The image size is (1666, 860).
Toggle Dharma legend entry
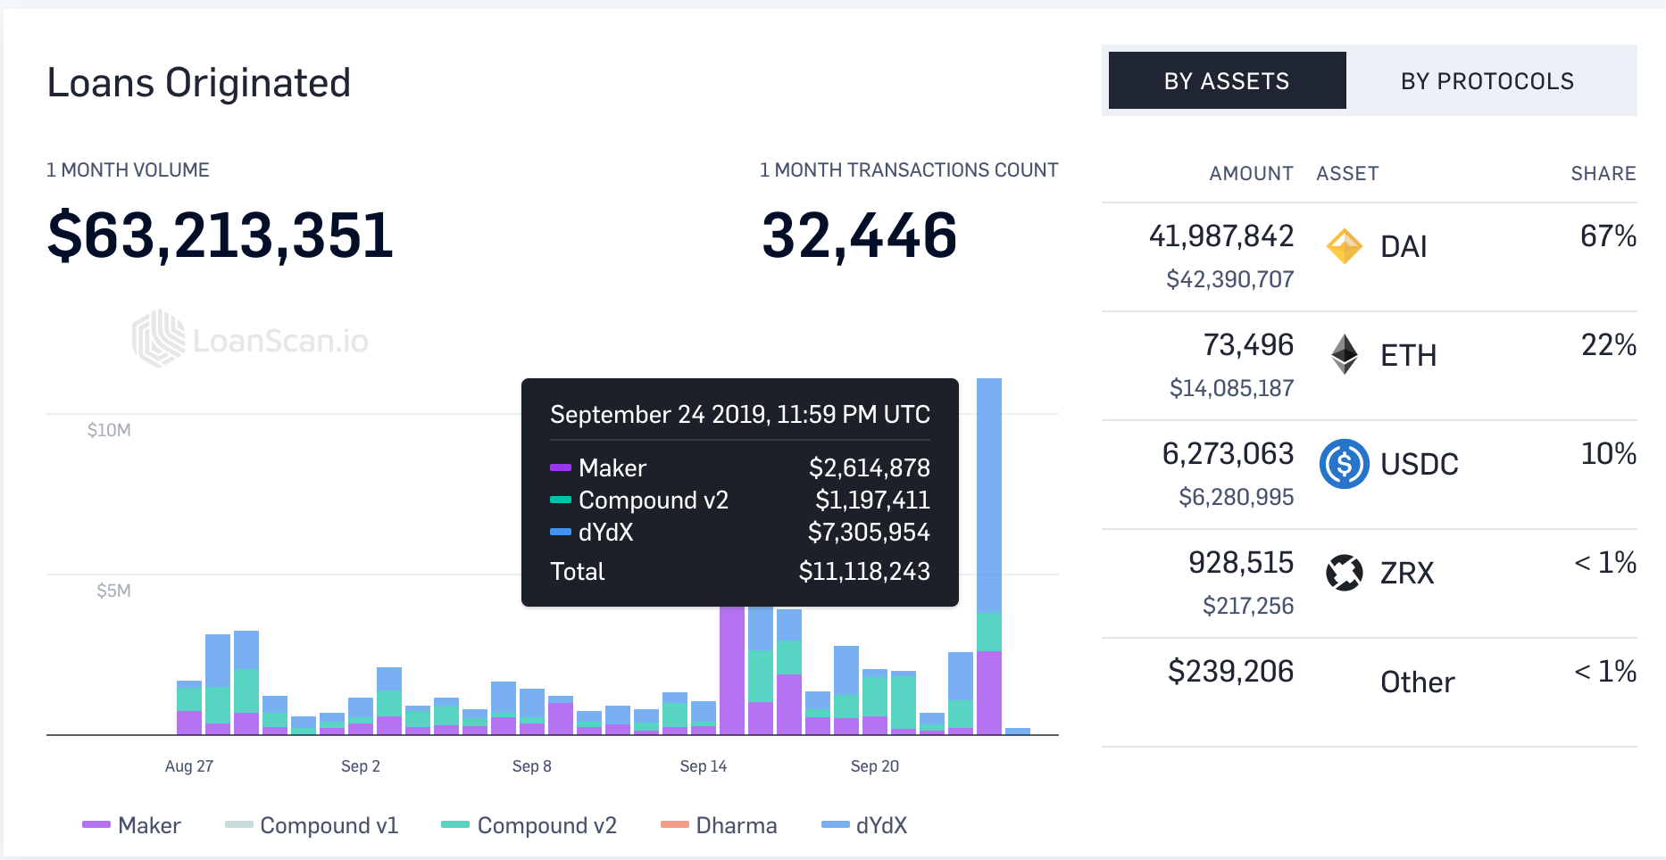tap(719, 825)
